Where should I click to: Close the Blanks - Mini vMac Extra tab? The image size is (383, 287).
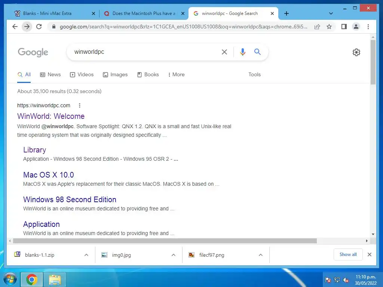tap(93, 13)
